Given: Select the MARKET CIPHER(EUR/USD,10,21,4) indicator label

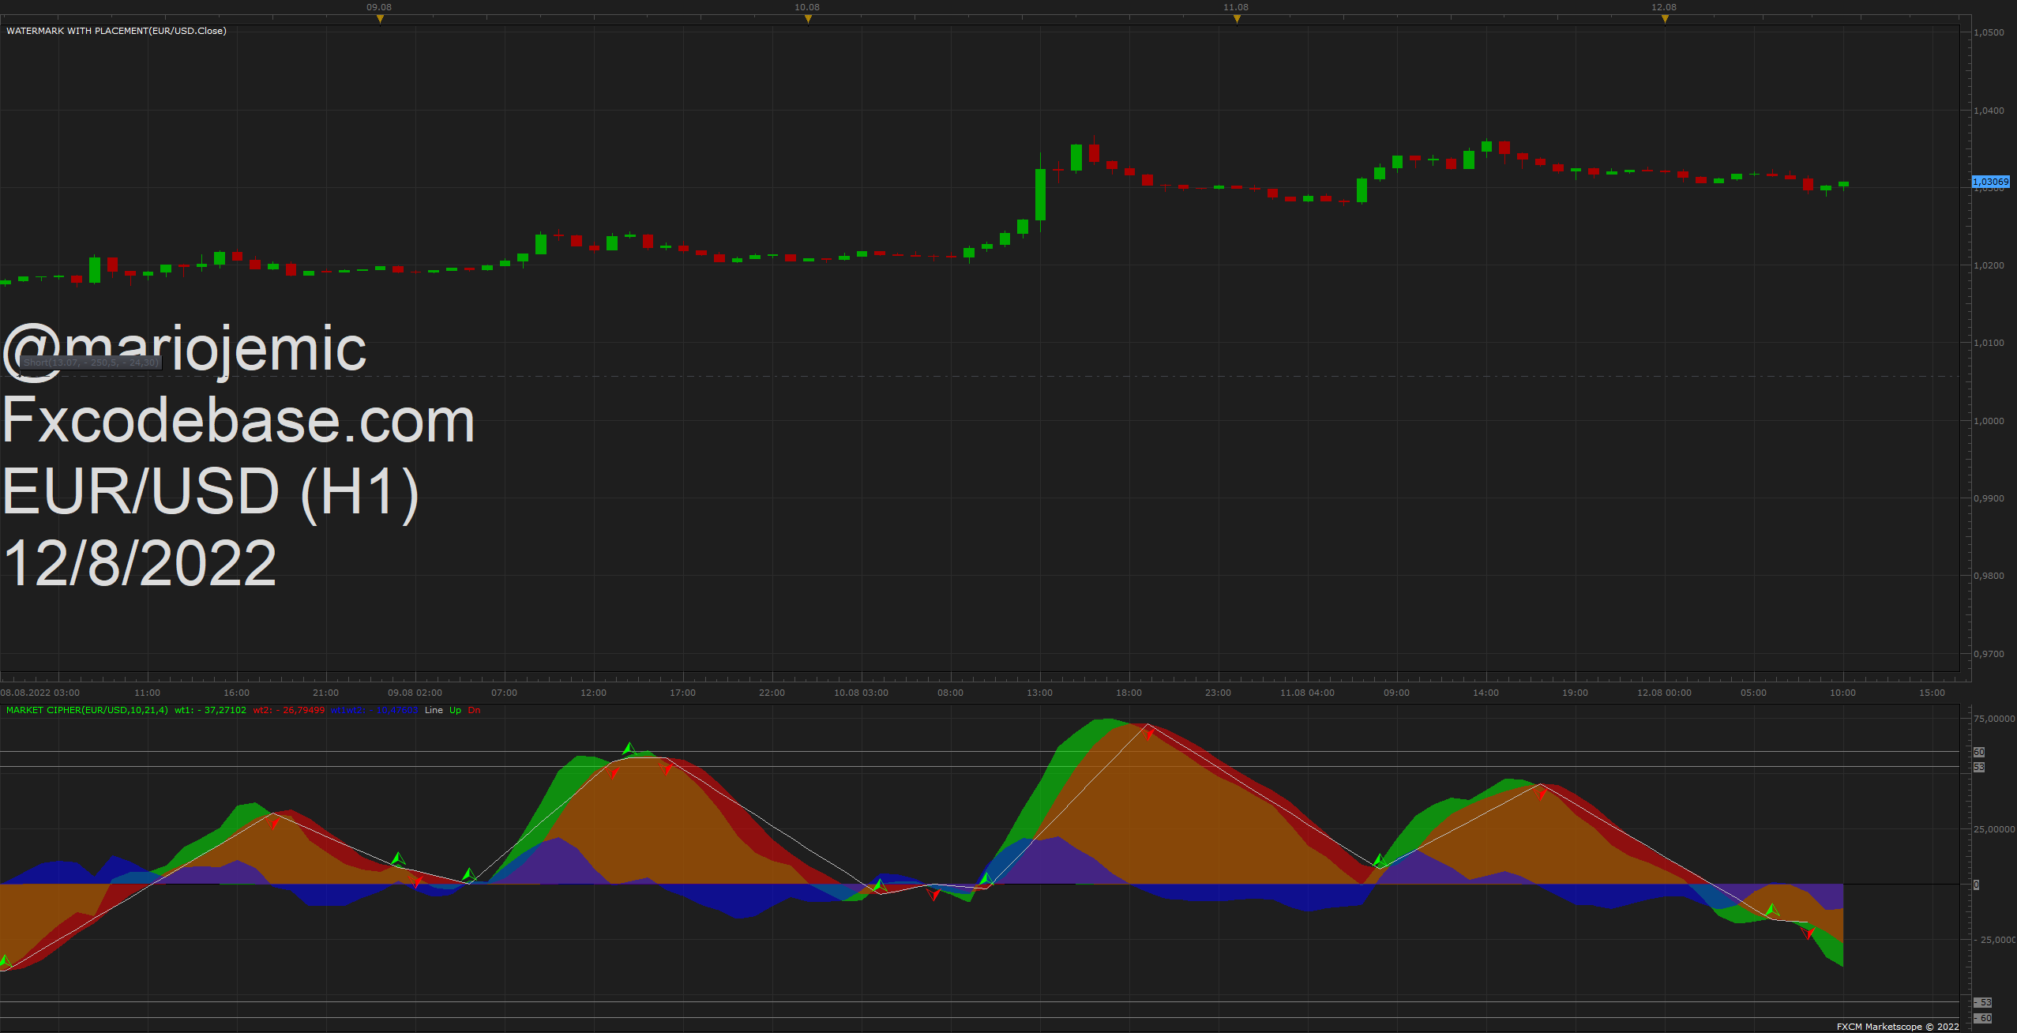Looking at the screenshot, I should (x=87, y=710).
